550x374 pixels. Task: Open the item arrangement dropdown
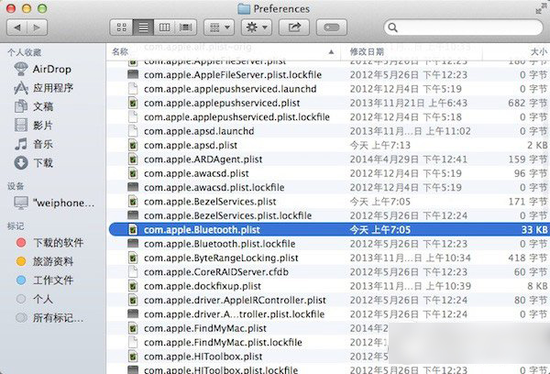[219, 27]
